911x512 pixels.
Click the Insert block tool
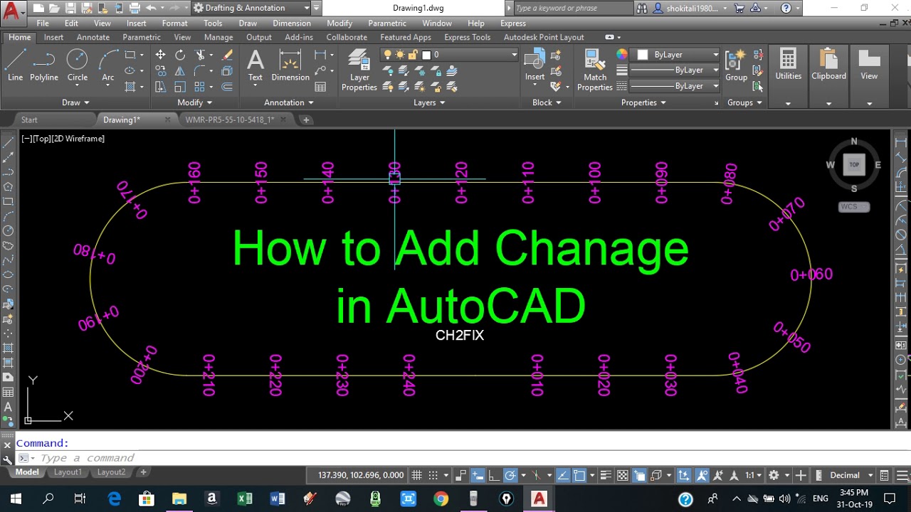click(535, 65)
